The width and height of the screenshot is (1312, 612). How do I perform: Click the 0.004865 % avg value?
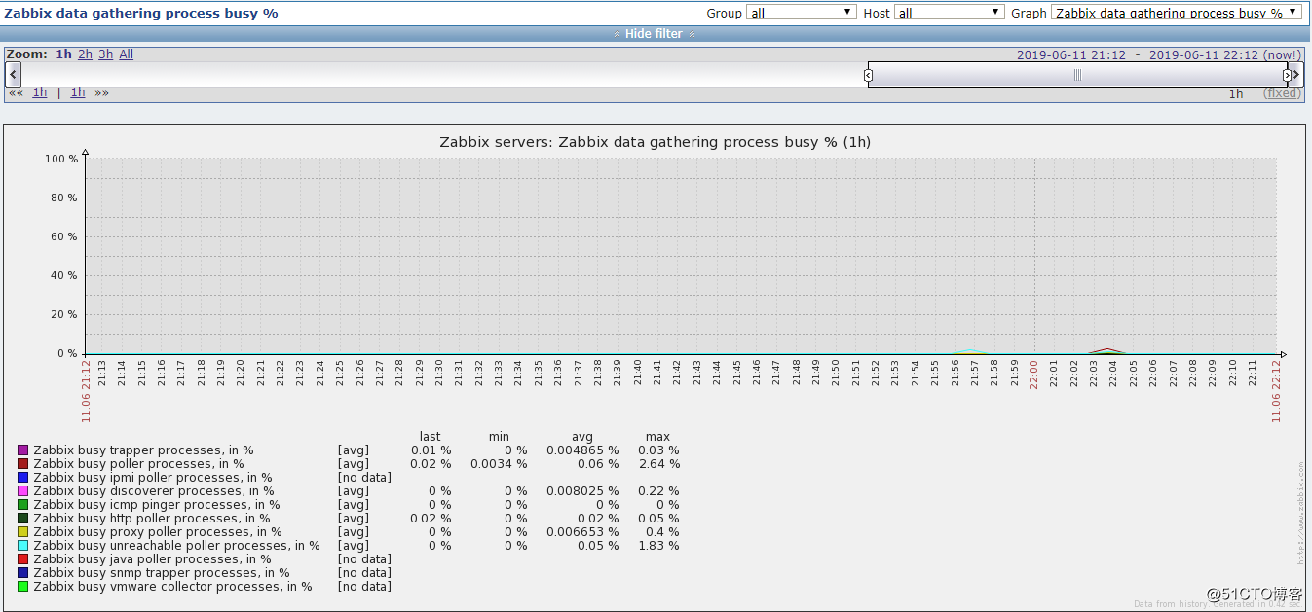tap(582, 450)
